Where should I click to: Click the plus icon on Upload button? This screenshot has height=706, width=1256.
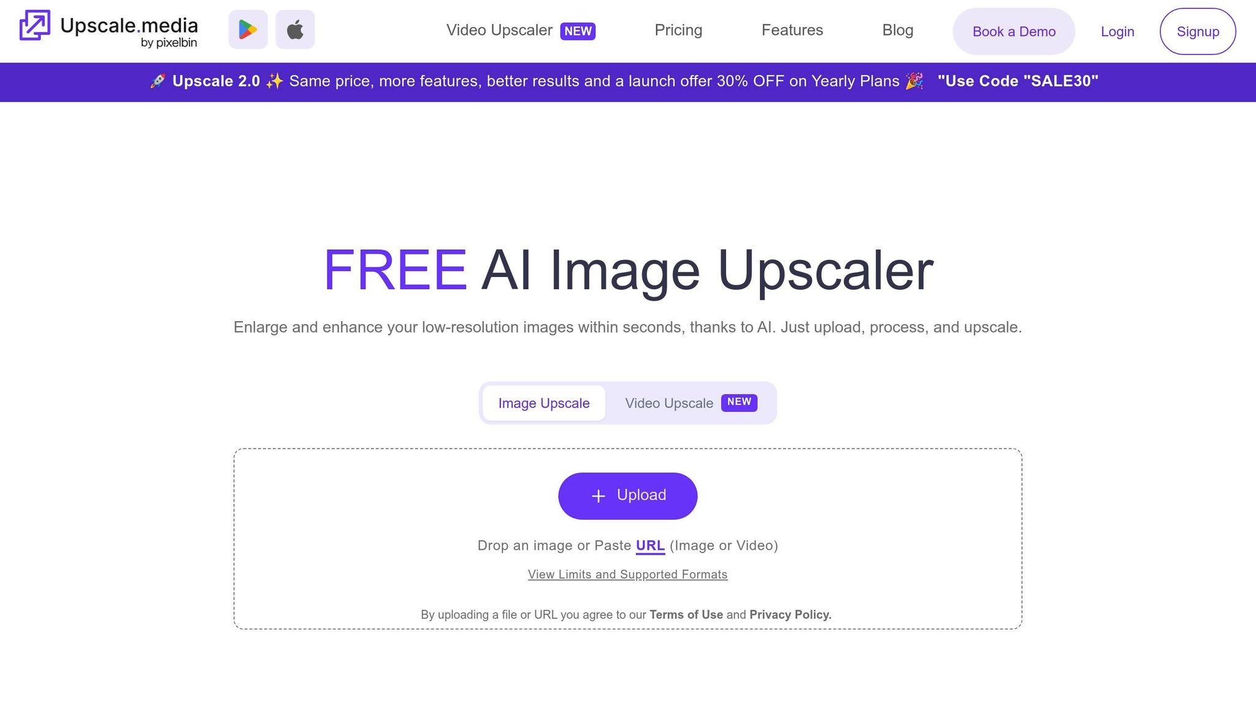tap(599, 496)
